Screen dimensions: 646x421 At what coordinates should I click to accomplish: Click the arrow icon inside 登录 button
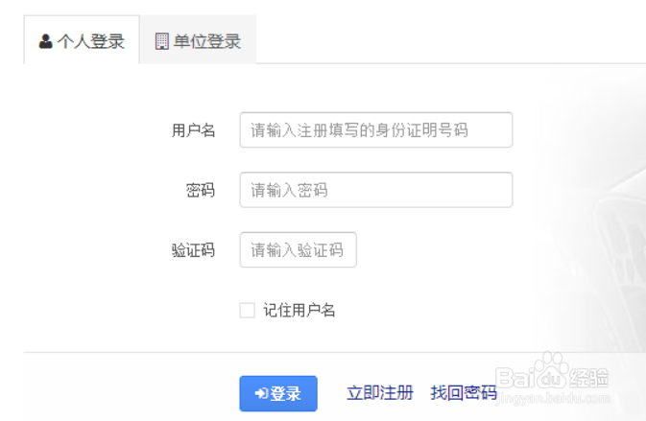[261, 393]
